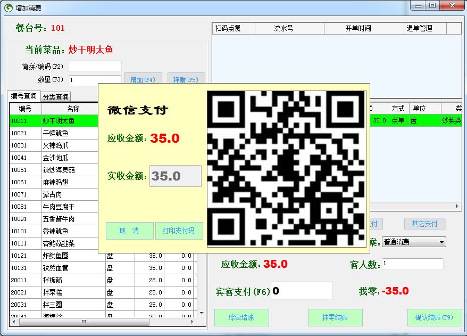Click the 其它支付 button
Image resolution: width=467 pixels, height=336 pixels.
tap(425, 224)
